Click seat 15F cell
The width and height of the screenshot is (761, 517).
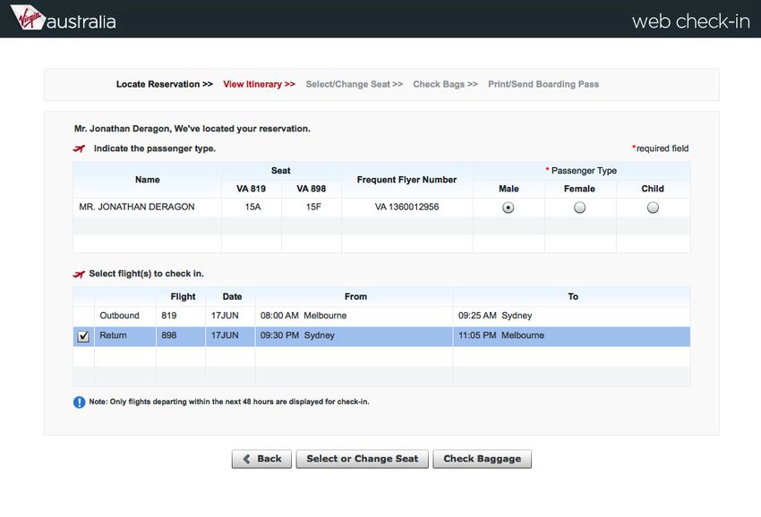point(313,208)
